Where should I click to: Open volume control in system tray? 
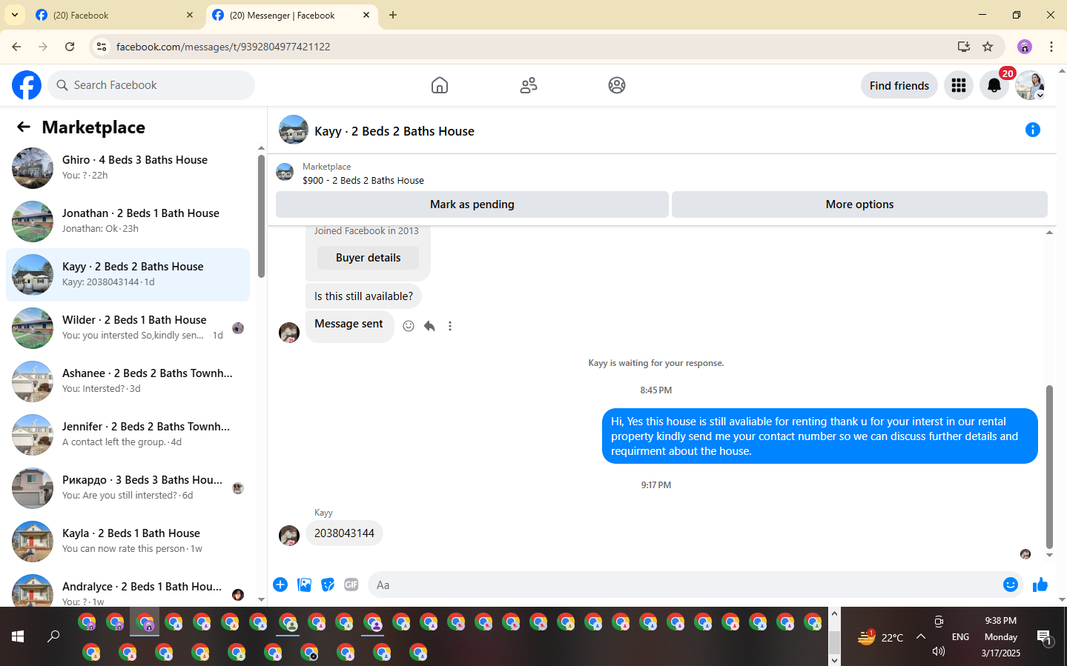(939, 651)
